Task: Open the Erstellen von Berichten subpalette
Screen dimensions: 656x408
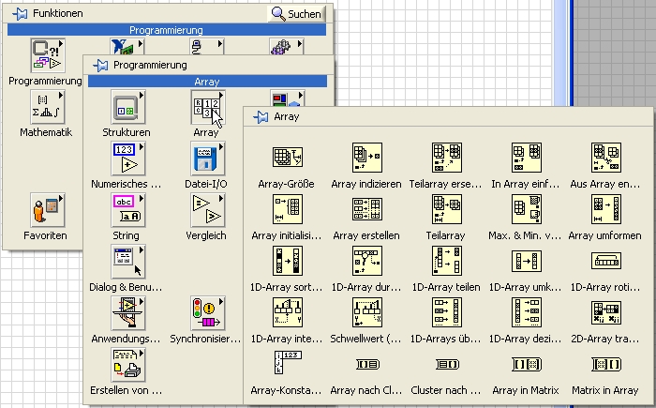Action: [127, 365]
